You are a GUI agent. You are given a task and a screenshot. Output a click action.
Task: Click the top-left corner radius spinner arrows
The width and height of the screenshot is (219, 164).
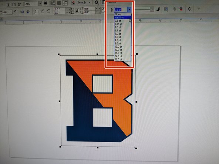[68, 9]
